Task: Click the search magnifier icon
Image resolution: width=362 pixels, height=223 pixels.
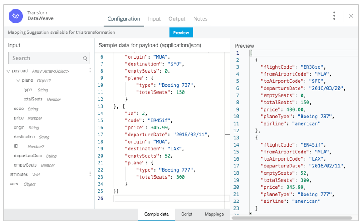Action: pyautogui.click(x=85, y=59)
